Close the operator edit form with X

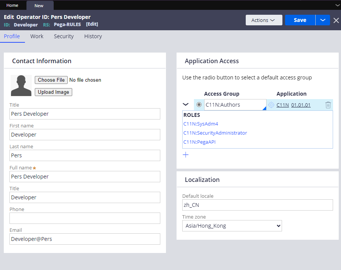(336, 20)
